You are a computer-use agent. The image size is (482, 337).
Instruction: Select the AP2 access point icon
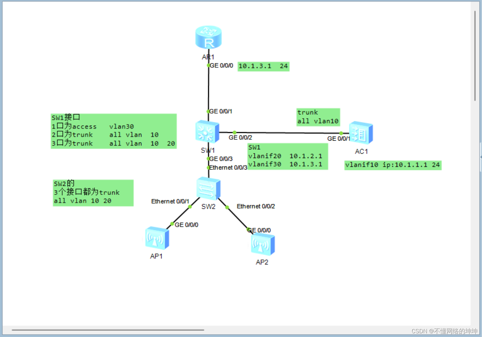(263, 244)
